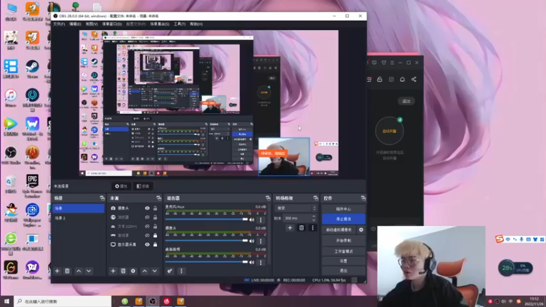Viewport: 546px width, 307px height.
Task: Click the bell notification icon in right window
Action: coord(402,79)
